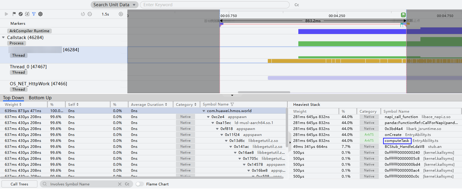Click the dashed-square selection toolbar icon
The width and height of the screenshot is (462, 189).
(x=27, y=14)
